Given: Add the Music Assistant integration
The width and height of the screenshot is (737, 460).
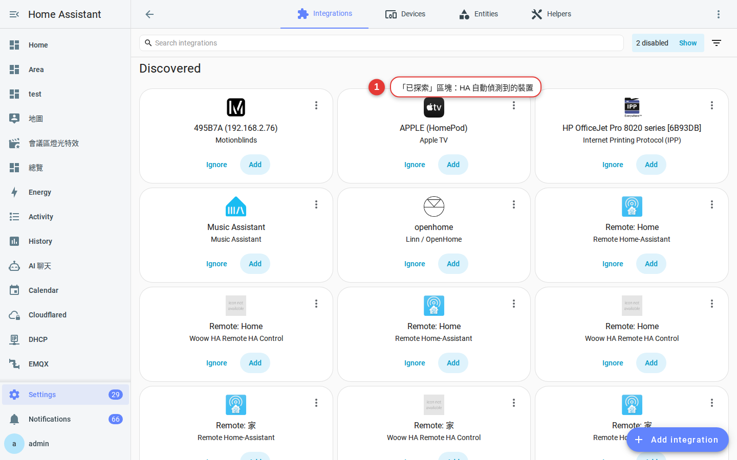Looking at the screenshot, I should click(x=255, y=264).
